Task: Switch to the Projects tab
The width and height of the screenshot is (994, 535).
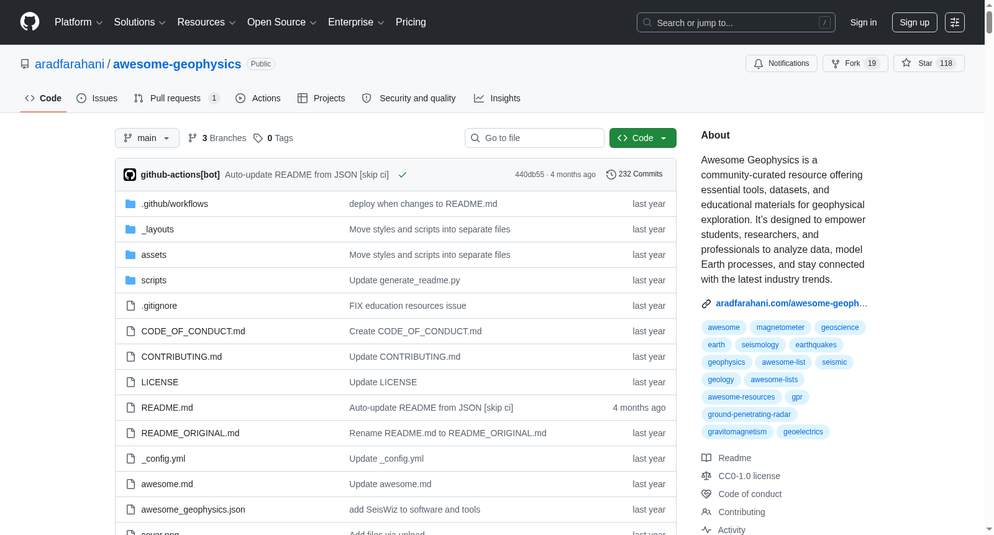Action: 321,98
